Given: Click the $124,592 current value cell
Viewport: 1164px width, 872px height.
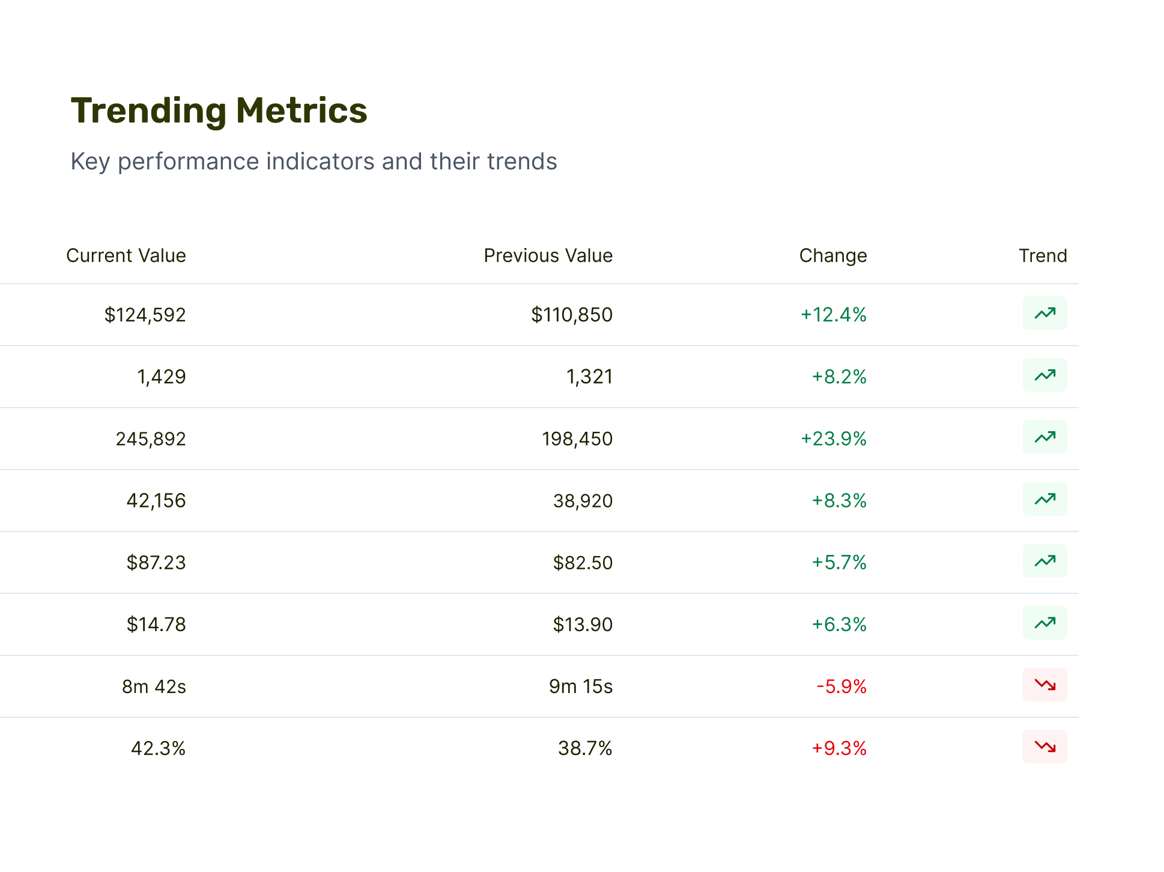Looking at the screenshot, I should click(145, 315).
